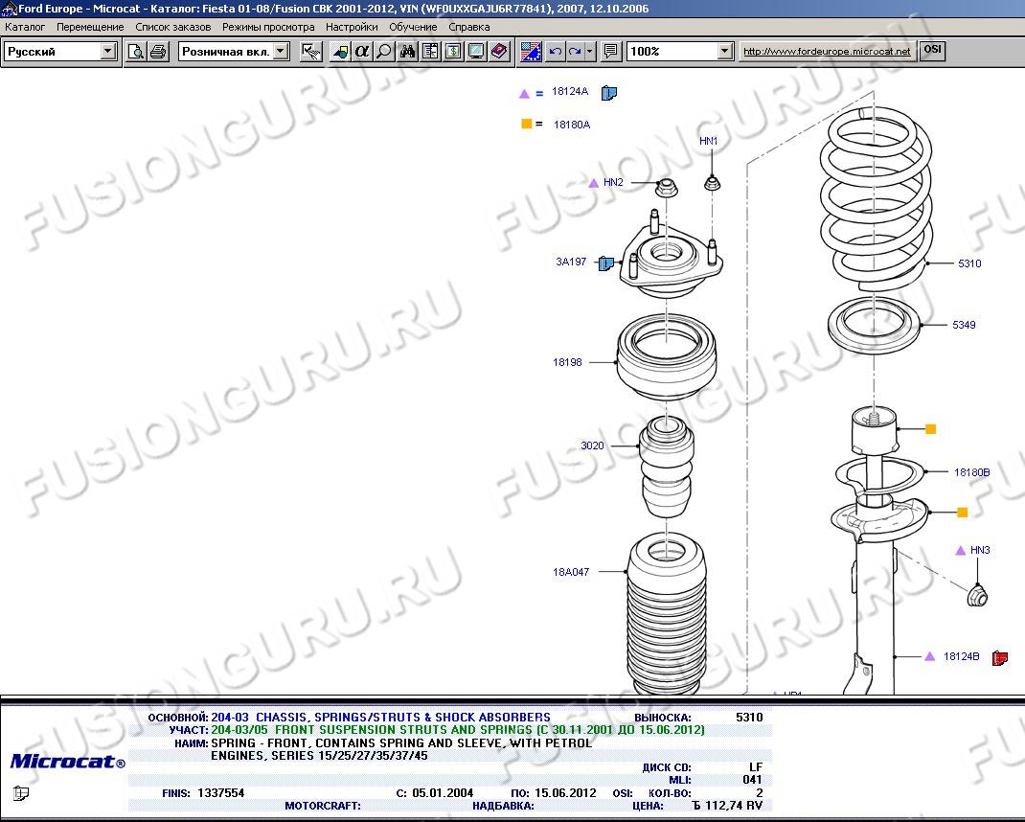Image resolution: width=1025 pixels, height=822 pixels.
Task: Open the Русский language dropdown
Action: [x=108, y=51]
